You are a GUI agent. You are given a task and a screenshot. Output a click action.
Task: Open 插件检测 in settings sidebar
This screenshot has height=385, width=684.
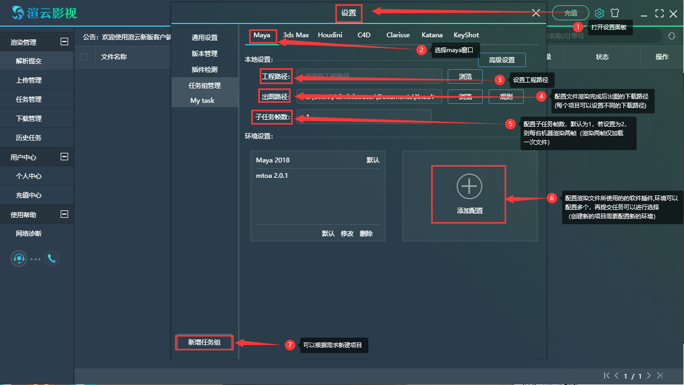tap(205, 70)
